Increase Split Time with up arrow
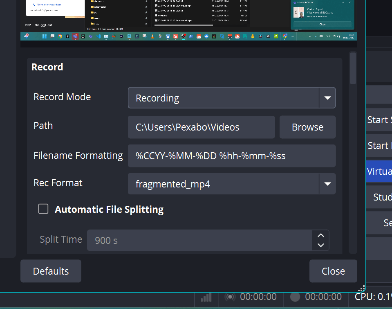The height and width of the screenshot is (309, 392). (321, 235)
